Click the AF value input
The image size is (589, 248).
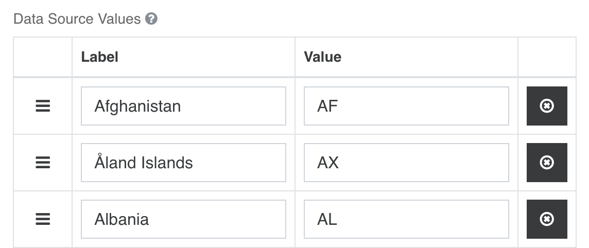406,106
